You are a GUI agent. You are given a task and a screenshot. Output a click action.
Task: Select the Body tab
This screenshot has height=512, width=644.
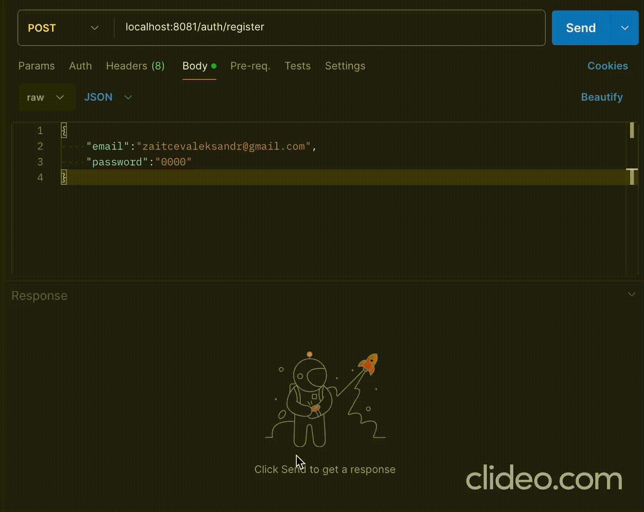click(199, 66)
